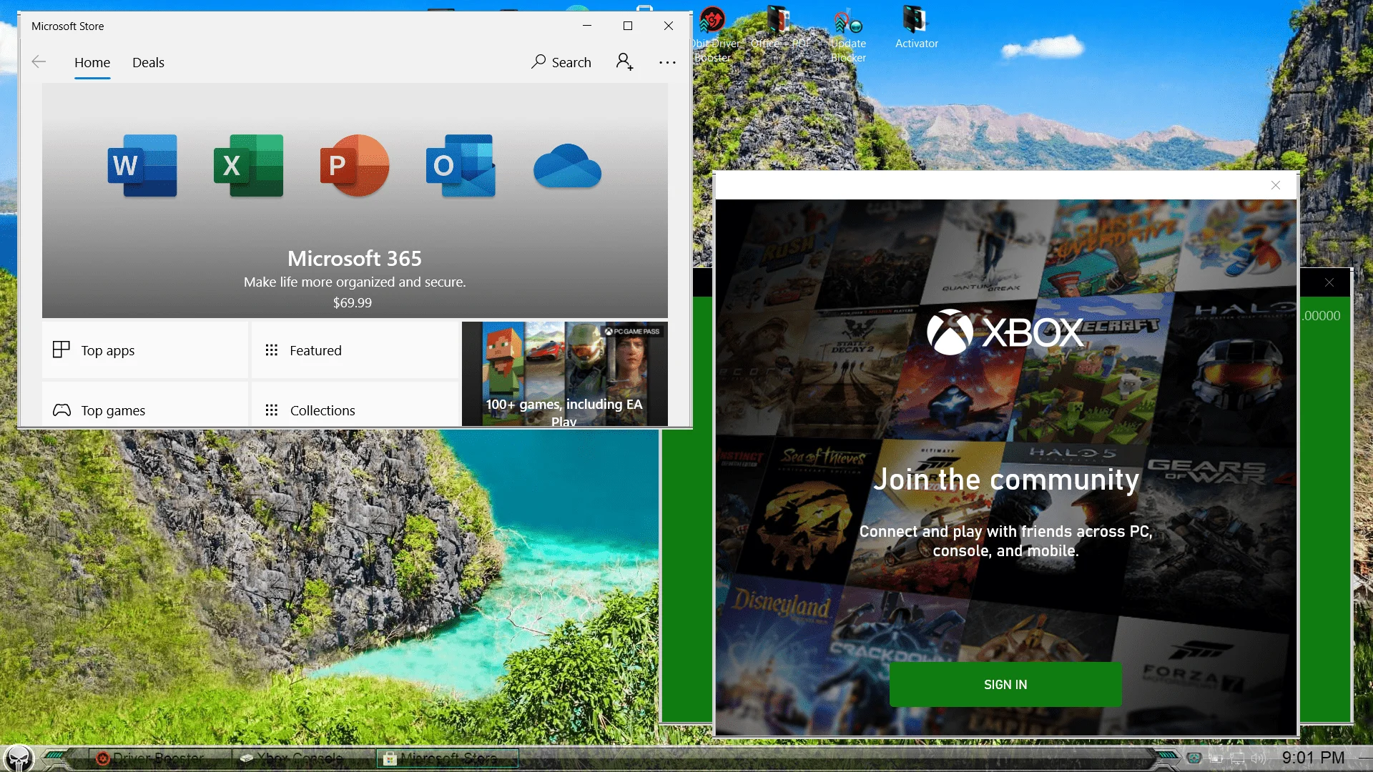Click the $69.99 price text

pyautogui.click(x=353, y=303)
